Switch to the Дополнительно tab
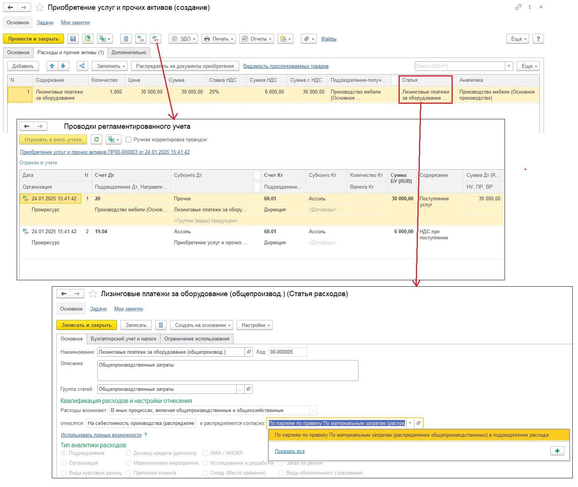The image size is (578, 487). click(129, 53)
